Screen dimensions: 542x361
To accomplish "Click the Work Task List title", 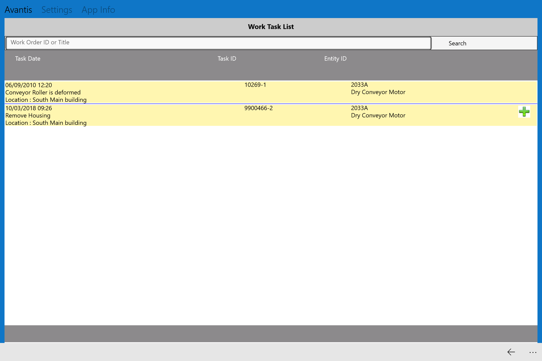I will (x=271, y=27).
